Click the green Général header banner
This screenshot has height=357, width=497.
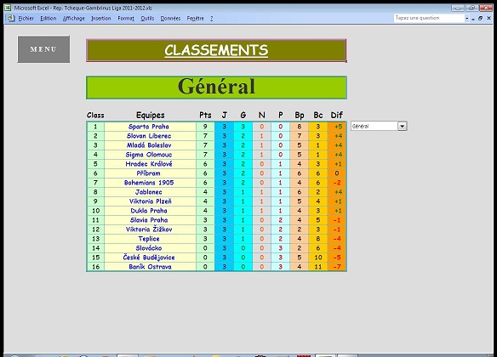coord(216,87)
